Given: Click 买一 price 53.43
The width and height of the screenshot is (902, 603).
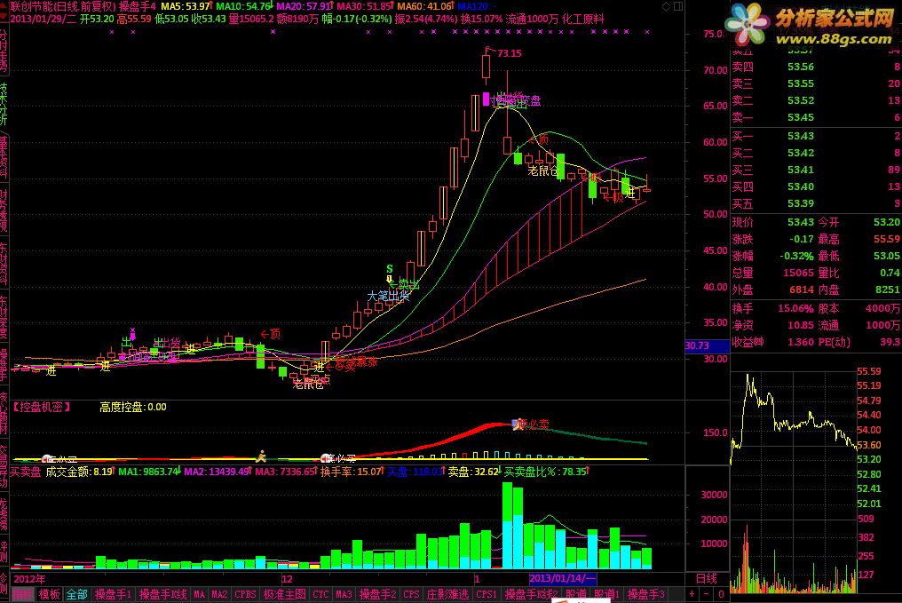Looking at the screenshot, I should pyautogui.click(x=800, y=137).
